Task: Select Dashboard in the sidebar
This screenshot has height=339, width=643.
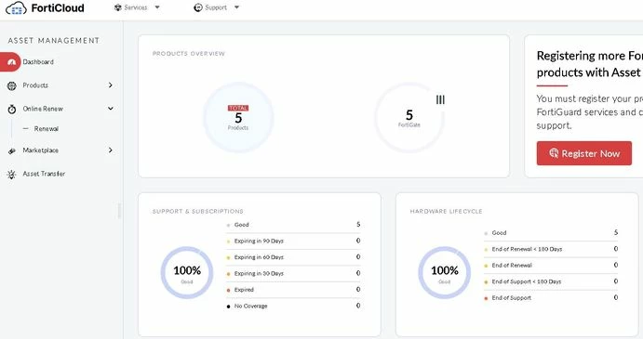Action: coord(38,62)
